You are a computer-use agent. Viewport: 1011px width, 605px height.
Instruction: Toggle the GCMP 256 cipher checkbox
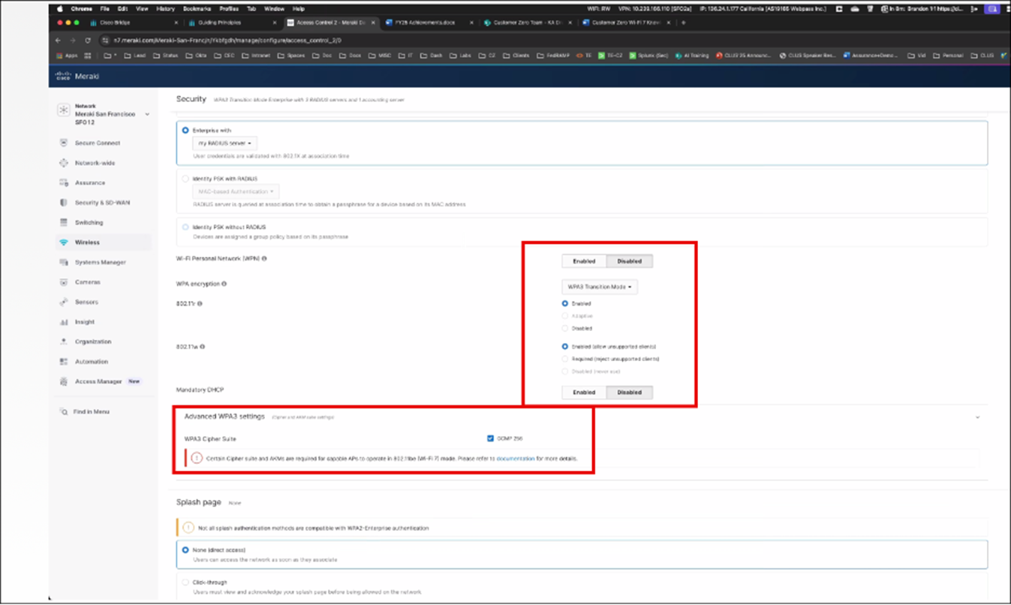tap(490, 438)
